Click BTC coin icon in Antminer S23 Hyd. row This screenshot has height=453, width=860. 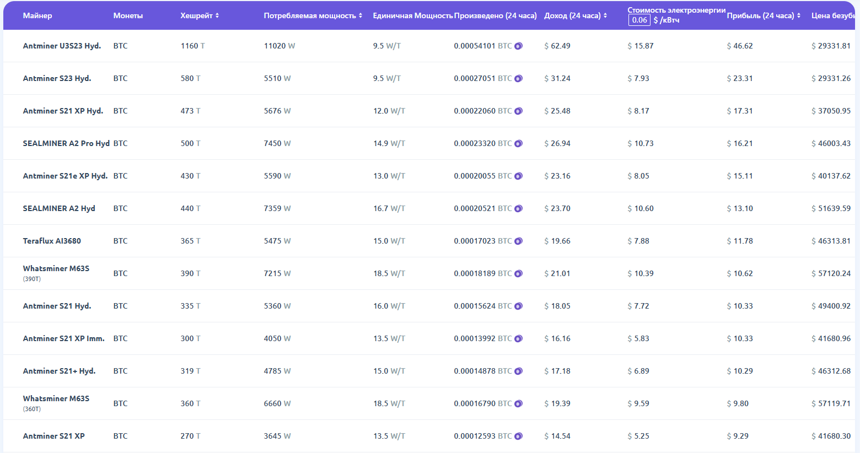(518, 79)
